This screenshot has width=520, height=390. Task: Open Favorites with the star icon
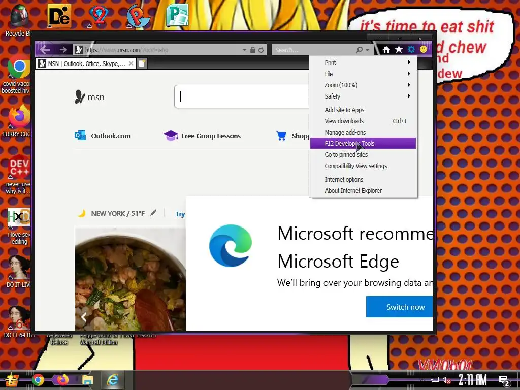coord(399,49)
